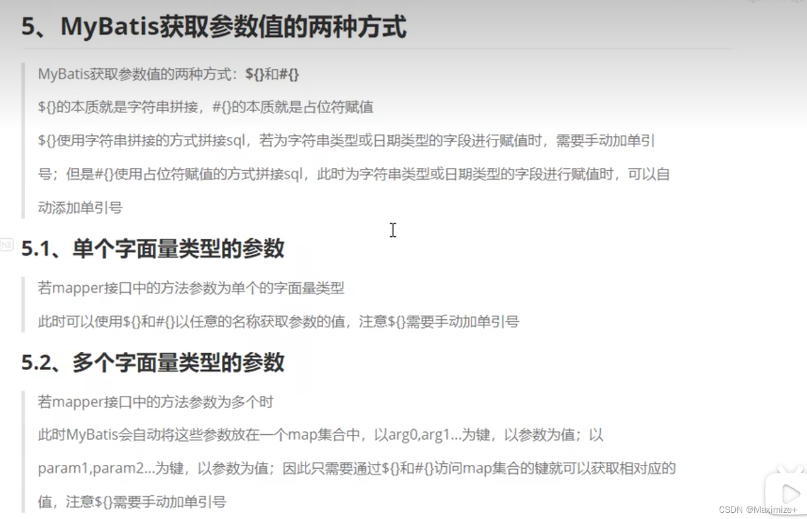
Task: Click heading '5、MyBatis获取参数值的两种方式'
Action: point(214,28)
